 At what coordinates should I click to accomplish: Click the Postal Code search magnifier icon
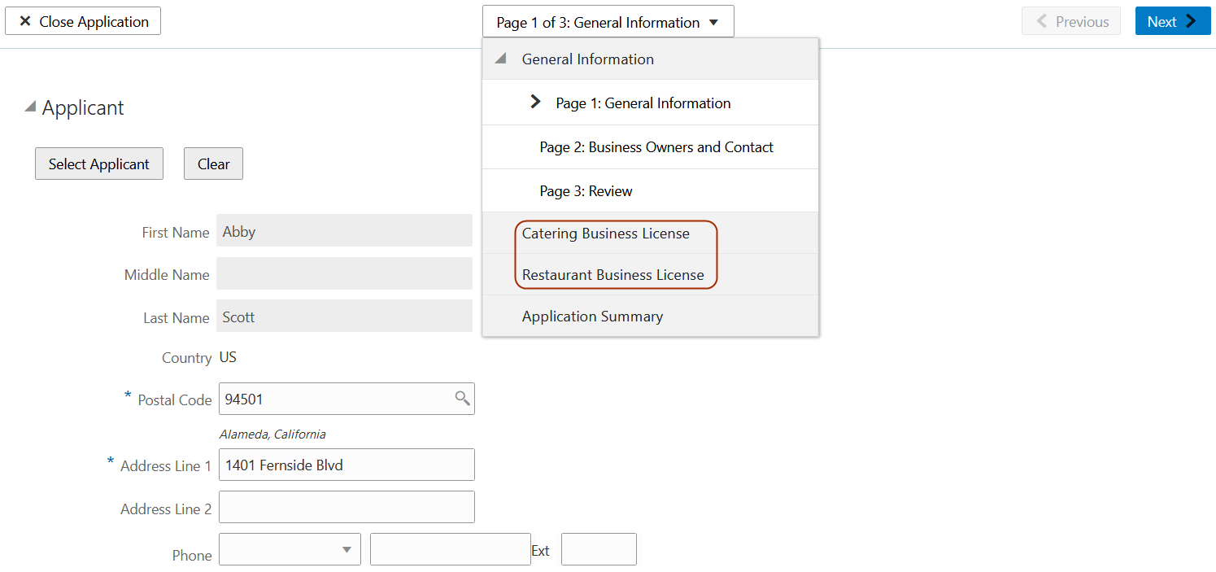[x=462, y=398]
